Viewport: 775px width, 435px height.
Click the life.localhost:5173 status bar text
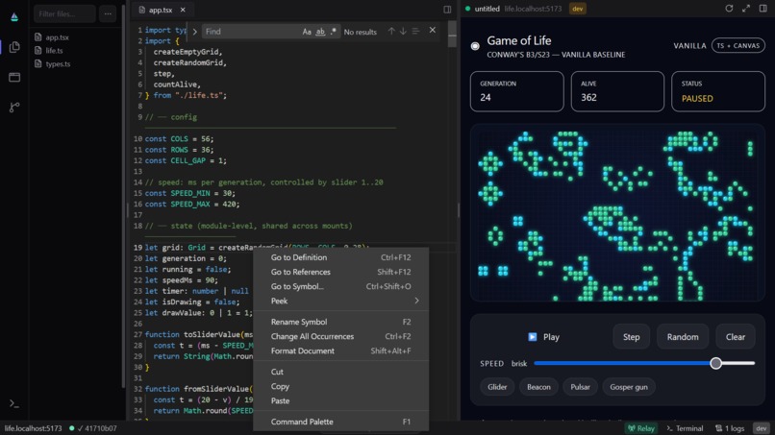coord(33,428)
